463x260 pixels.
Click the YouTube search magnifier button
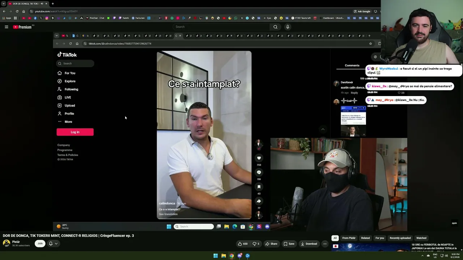pyautogui.click(x=275, y=27)
